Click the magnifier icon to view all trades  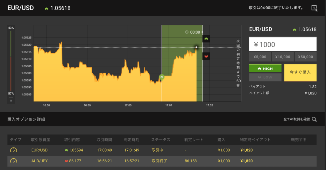point(314,119)
